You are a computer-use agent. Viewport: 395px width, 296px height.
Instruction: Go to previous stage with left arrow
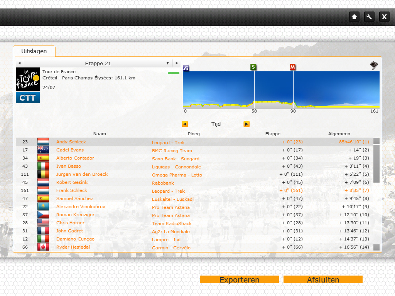click(19, 63)
